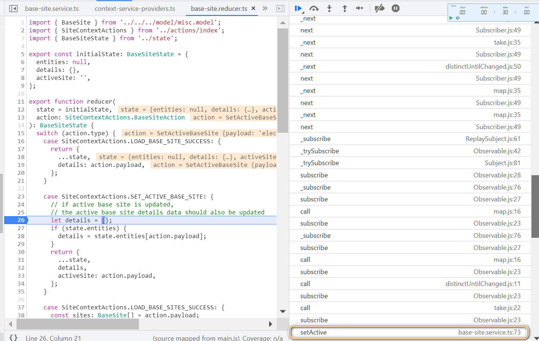Click the Coverage: n/a status

click(263, 338)
